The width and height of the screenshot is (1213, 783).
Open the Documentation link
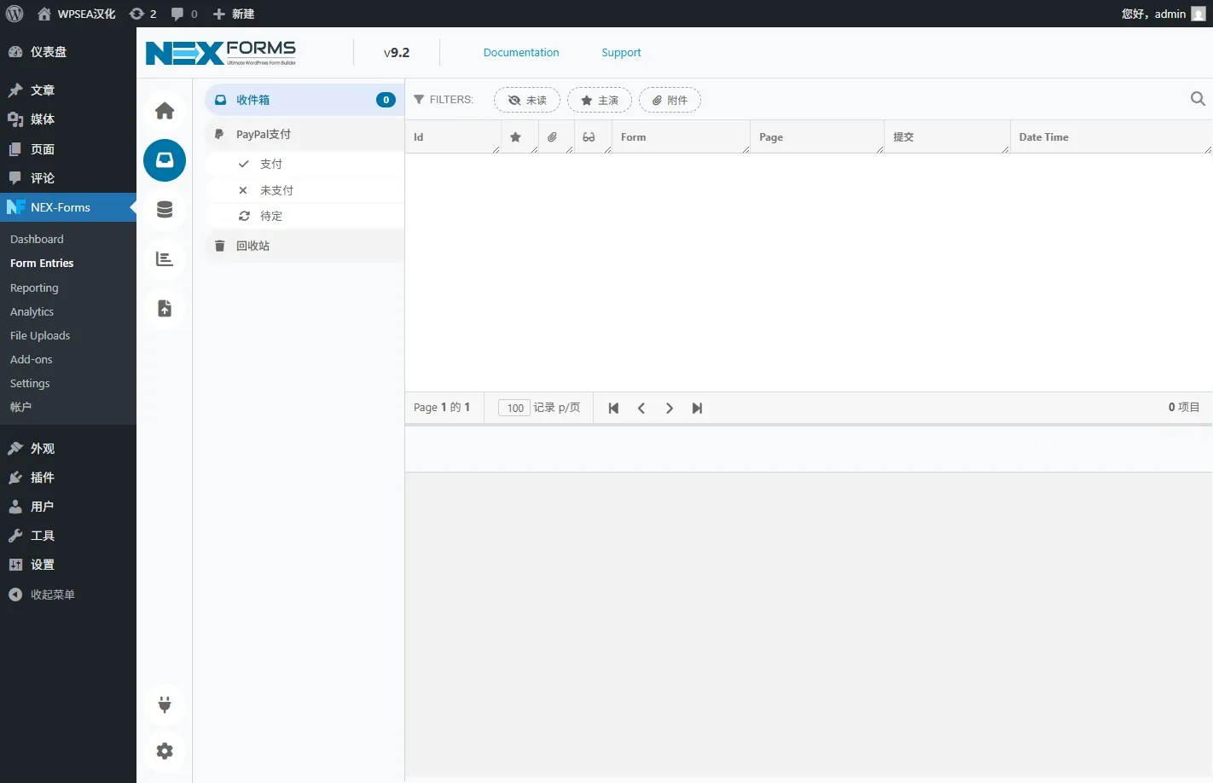521,53
